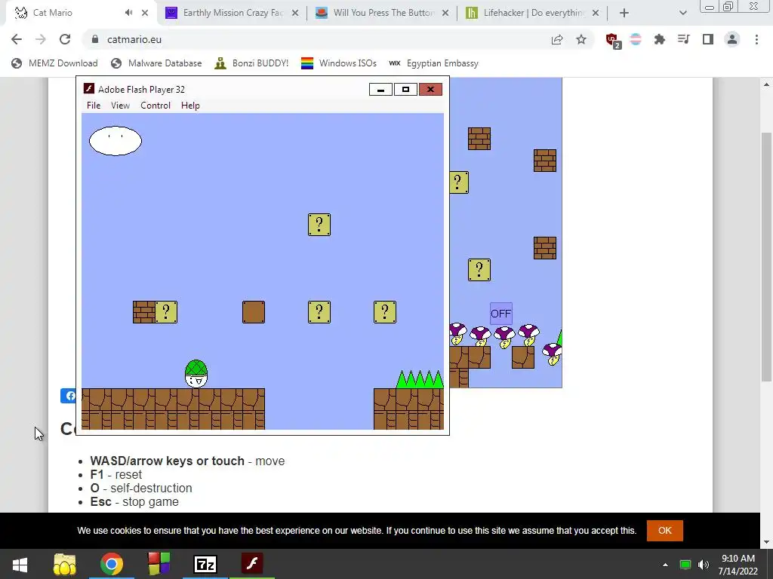Close the Cat Mario tab

click(145, 13)
